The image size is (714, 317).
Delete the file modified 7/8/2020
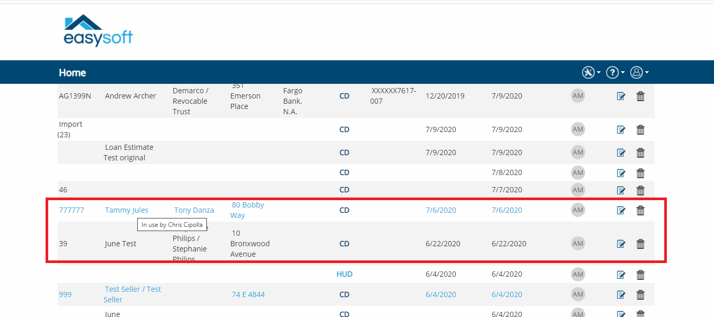pos(640,173)
